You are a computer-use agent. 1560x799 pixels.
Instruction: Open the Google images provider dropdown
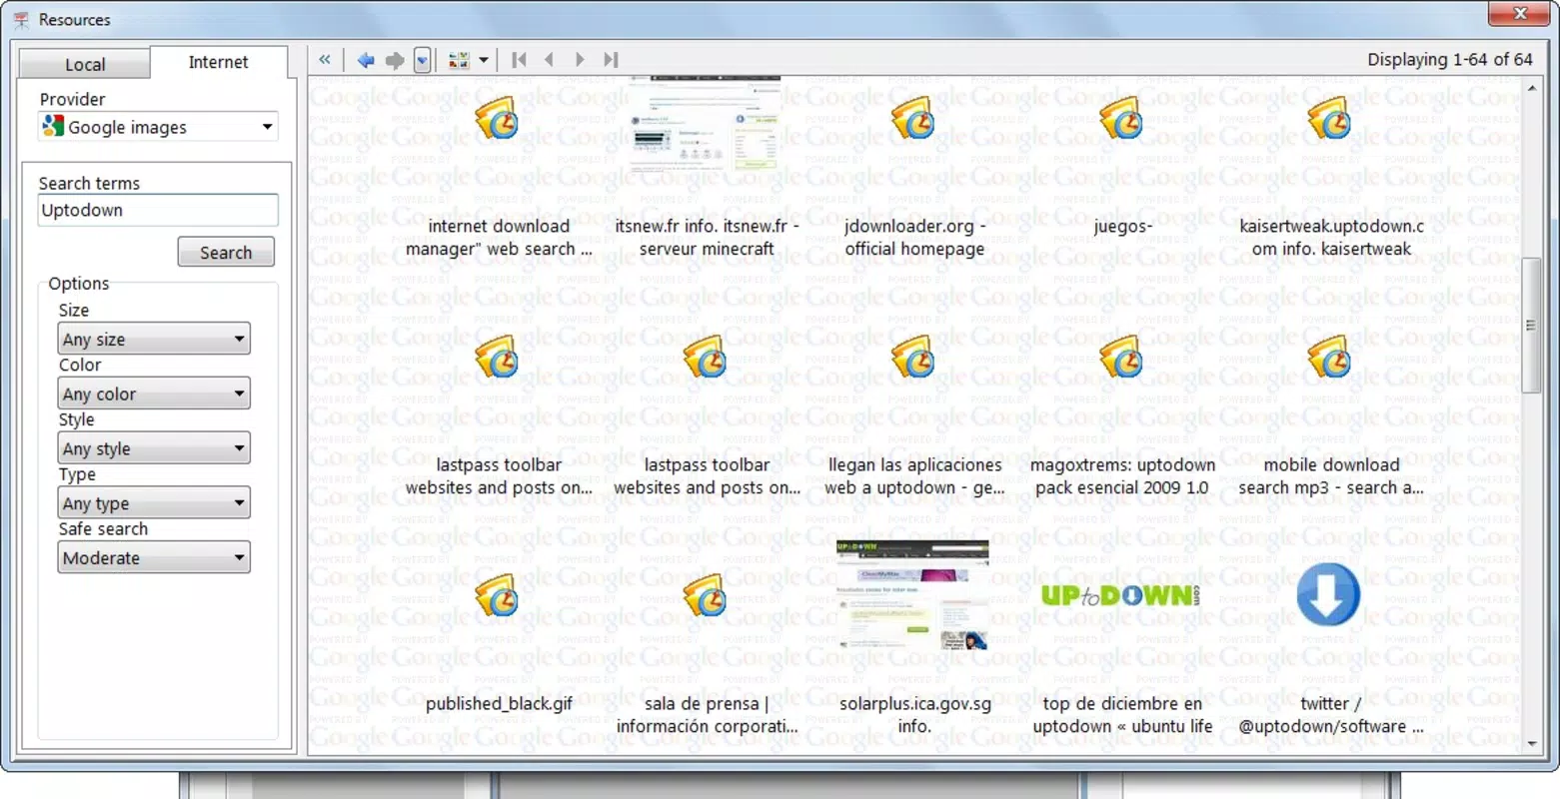click(x=158, y=127)
